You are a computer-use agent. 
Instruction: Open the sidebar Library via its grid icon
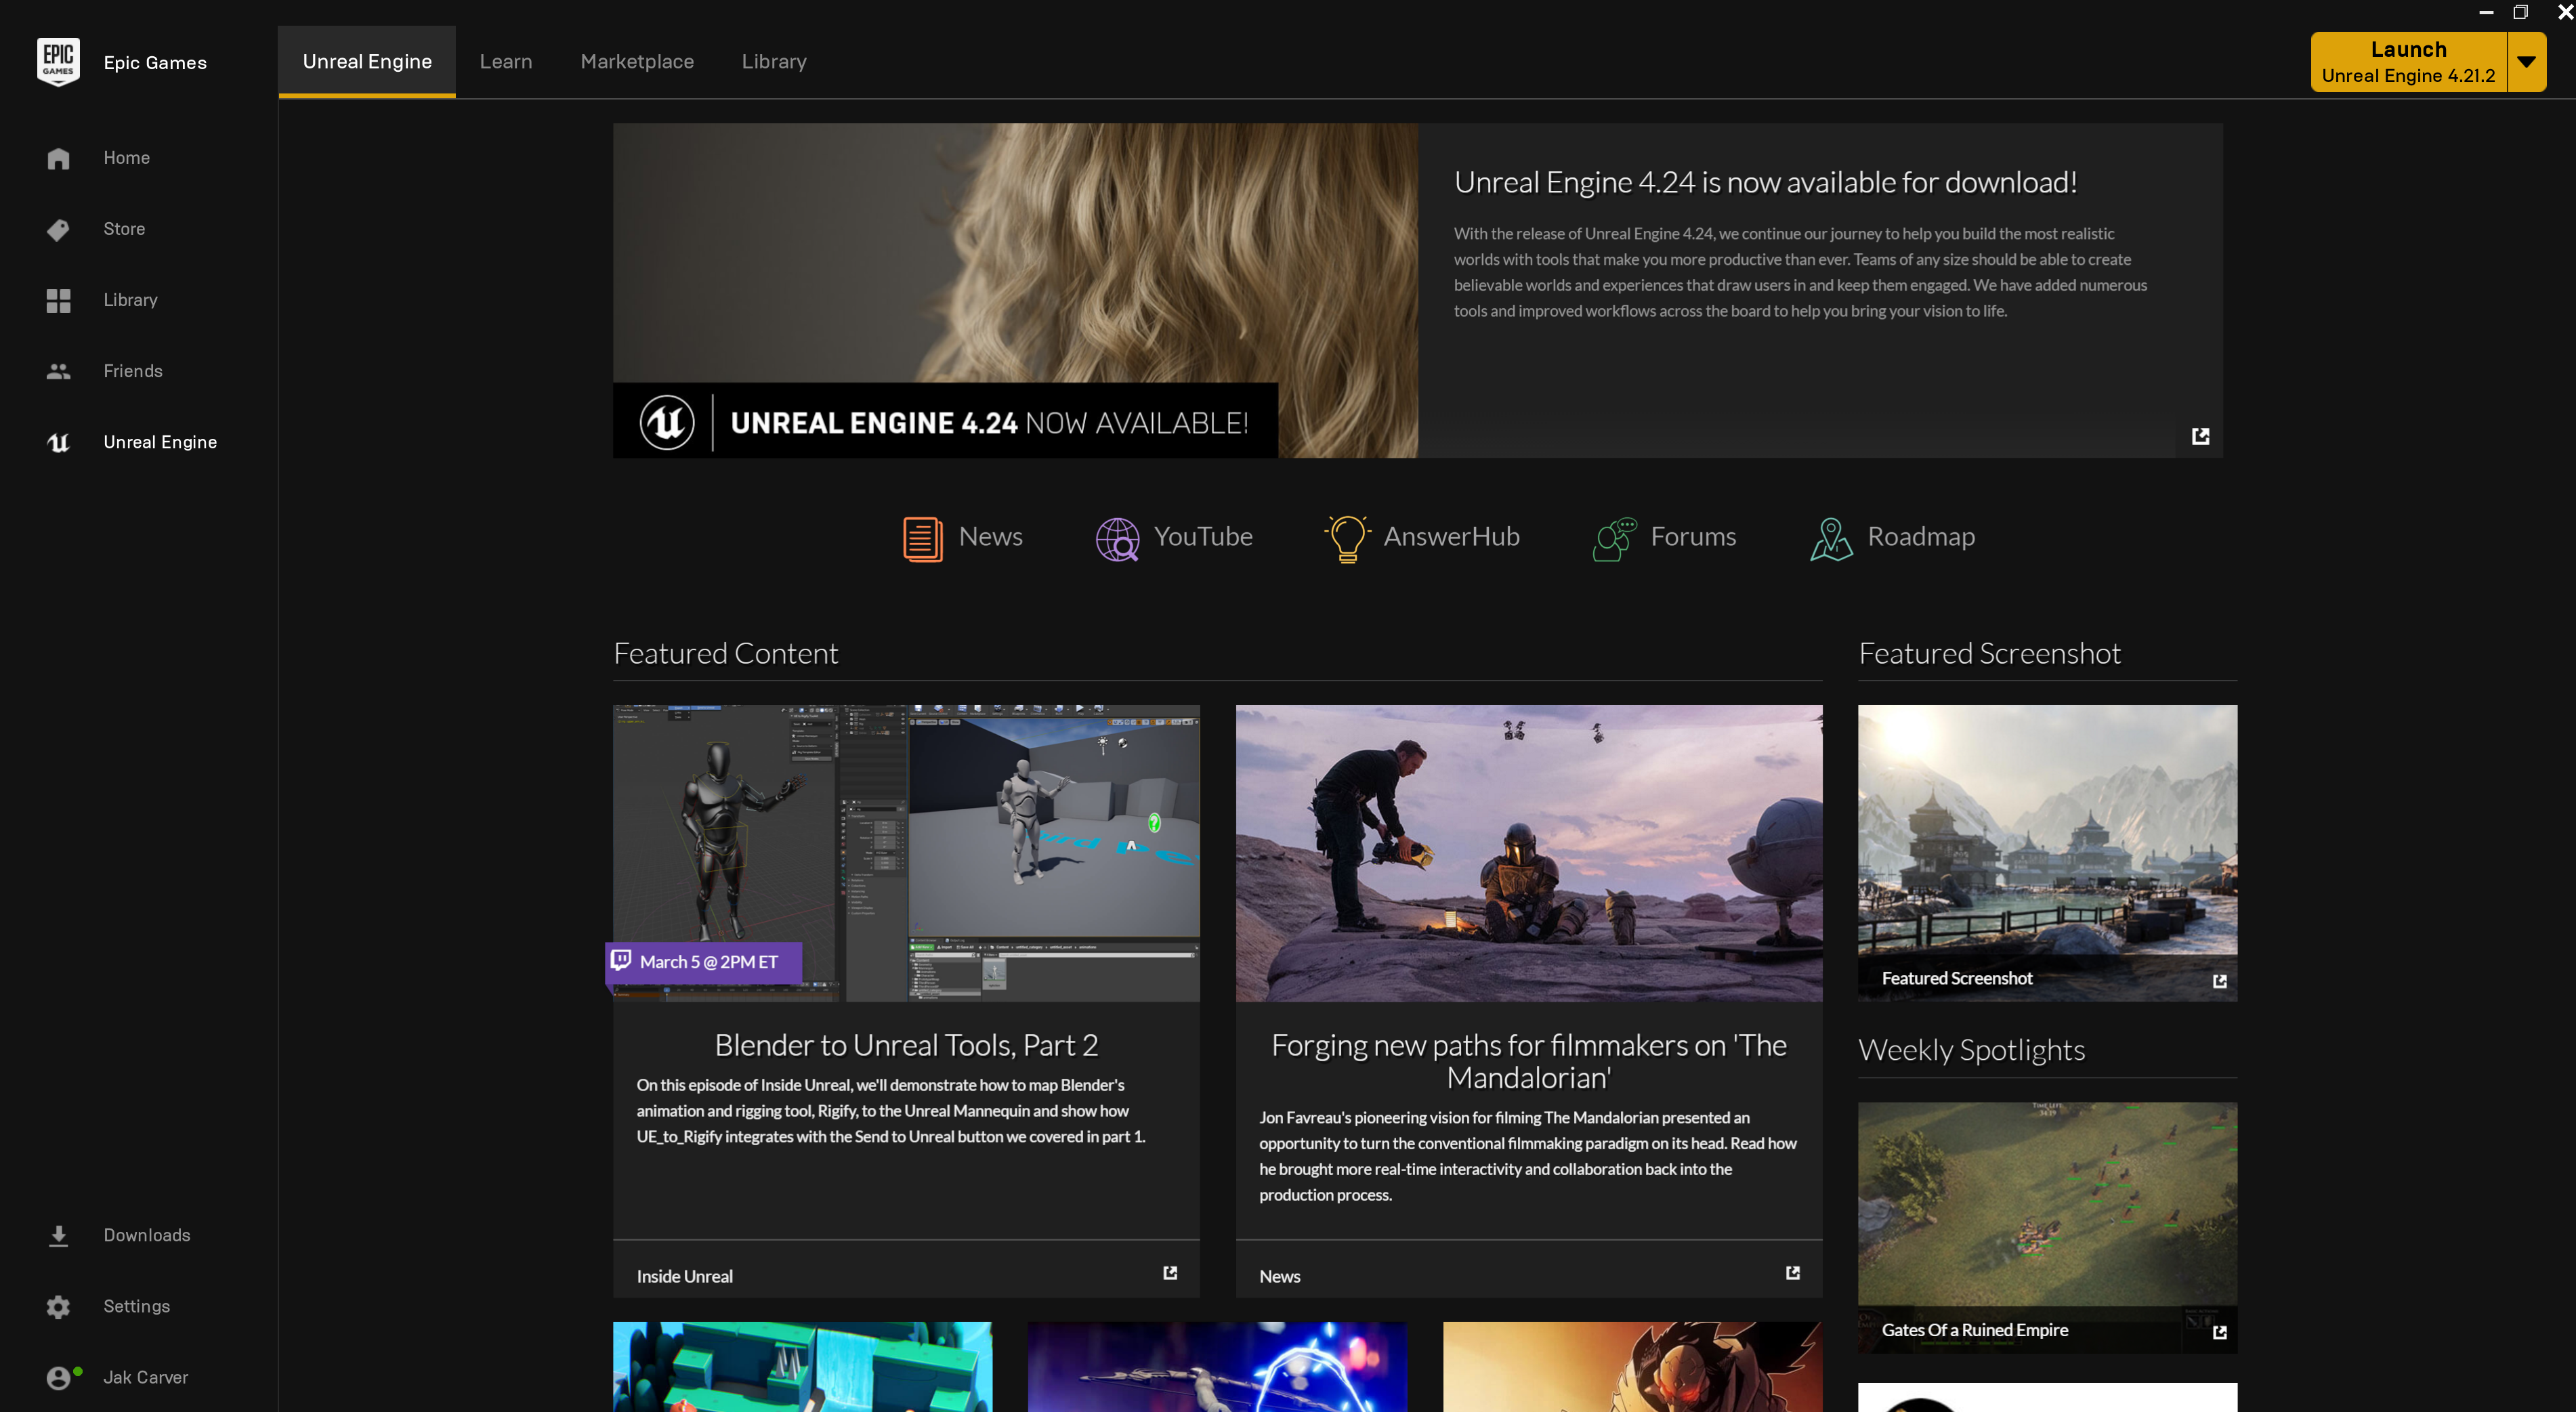(58, 300)
